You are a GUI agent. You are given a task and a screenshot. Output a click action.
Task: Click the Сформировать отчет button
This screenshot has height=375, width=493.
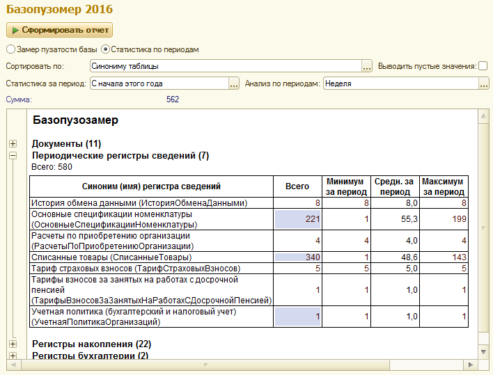59,31
